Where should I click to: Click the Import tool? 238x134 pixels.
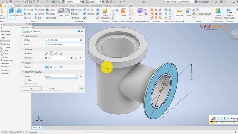(51, 14)
